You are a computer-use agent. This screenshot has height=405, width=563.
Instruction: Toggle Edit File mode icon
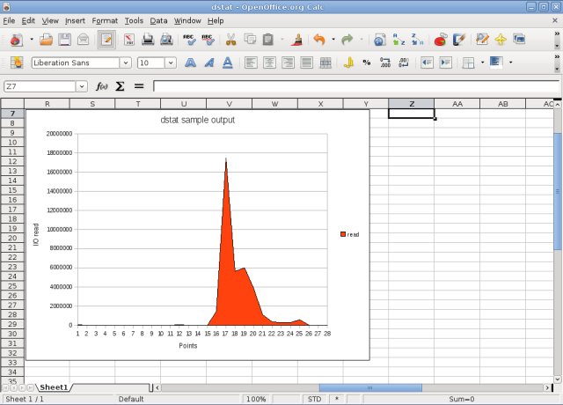pos(106,40)
